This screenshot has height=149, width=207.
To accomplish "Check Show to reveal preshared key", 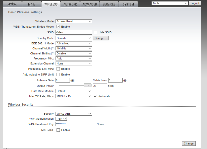I will [x=94, y=124].
